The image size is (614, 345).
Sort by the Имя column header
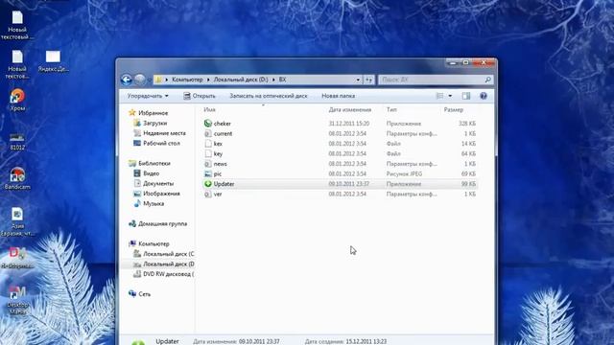[x=209, y=110]
